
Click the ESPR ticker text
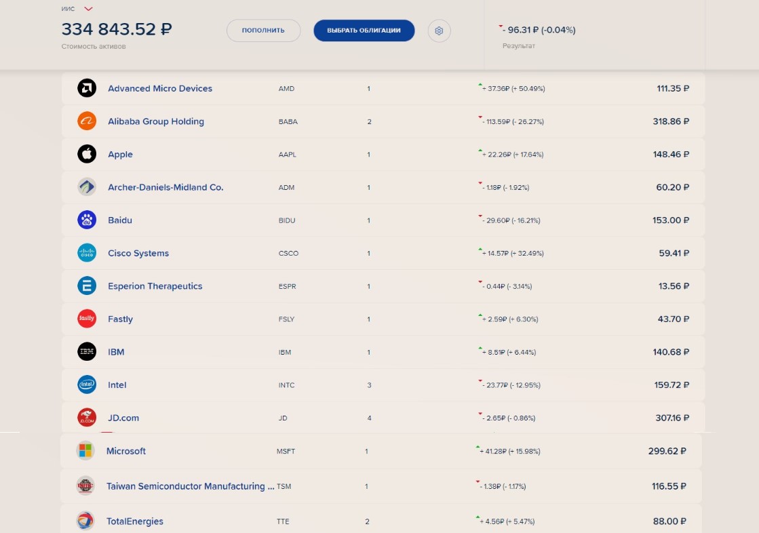coord(288,286)
